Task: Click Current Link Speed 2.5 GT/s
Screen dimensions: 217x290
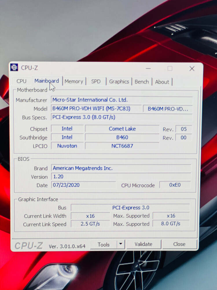Action: point(90,224)
